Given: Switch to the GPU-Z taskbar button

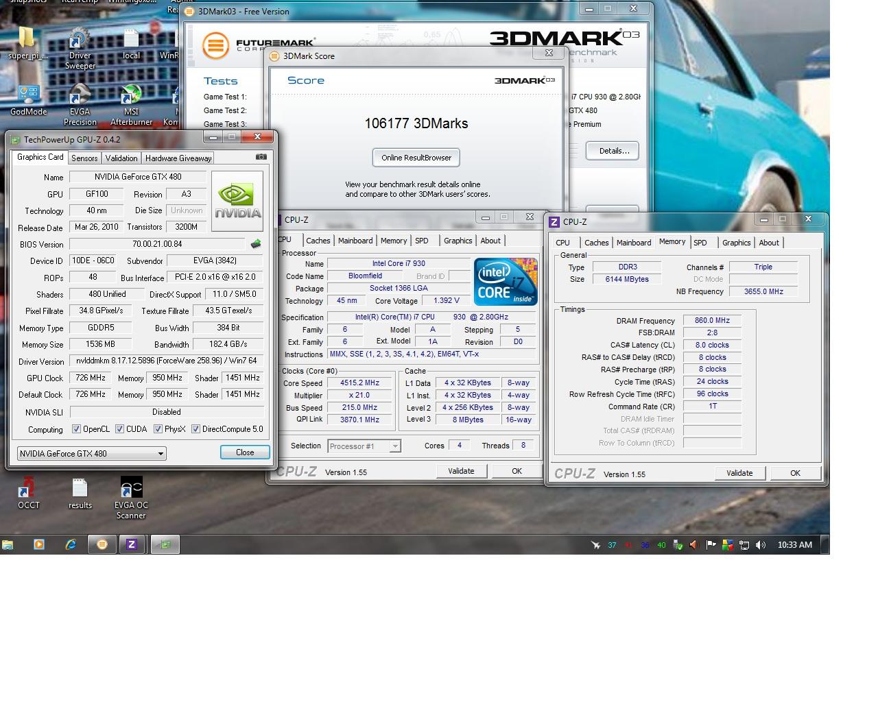Looking at the screenshot, I should coord(165,544).
